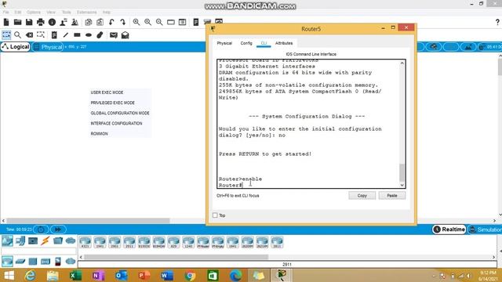Image resolution: width=502 pixels, height=282 pixels.
Task: Add a Simple PDU envelope
Action: pos(113,34)
